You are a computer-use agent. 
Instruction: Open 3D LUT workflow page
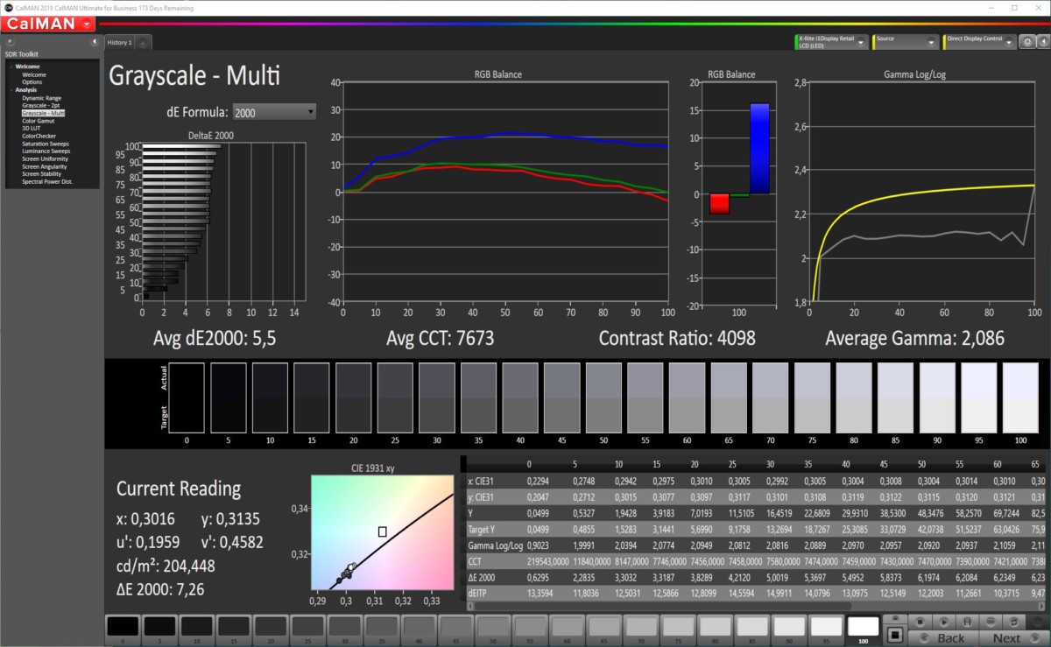(x=31, y=128)
